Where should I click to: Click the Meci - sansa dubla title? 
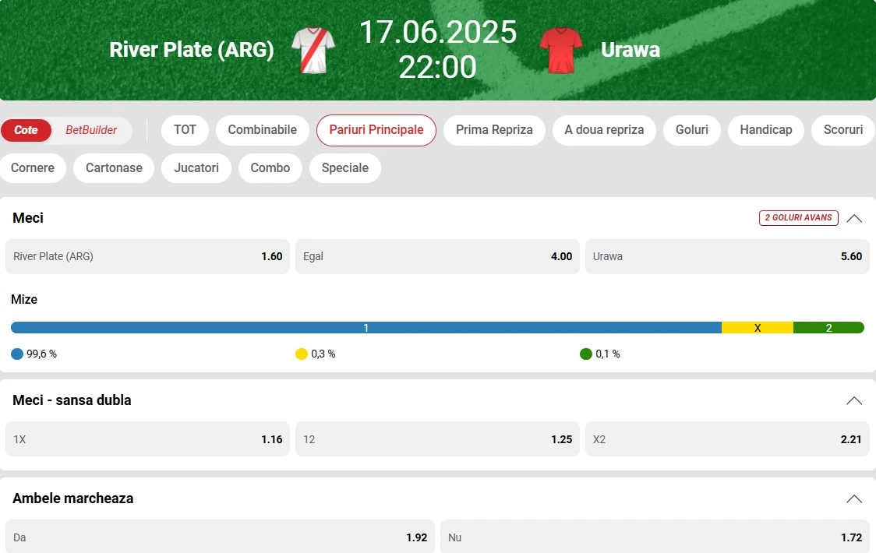72,400
